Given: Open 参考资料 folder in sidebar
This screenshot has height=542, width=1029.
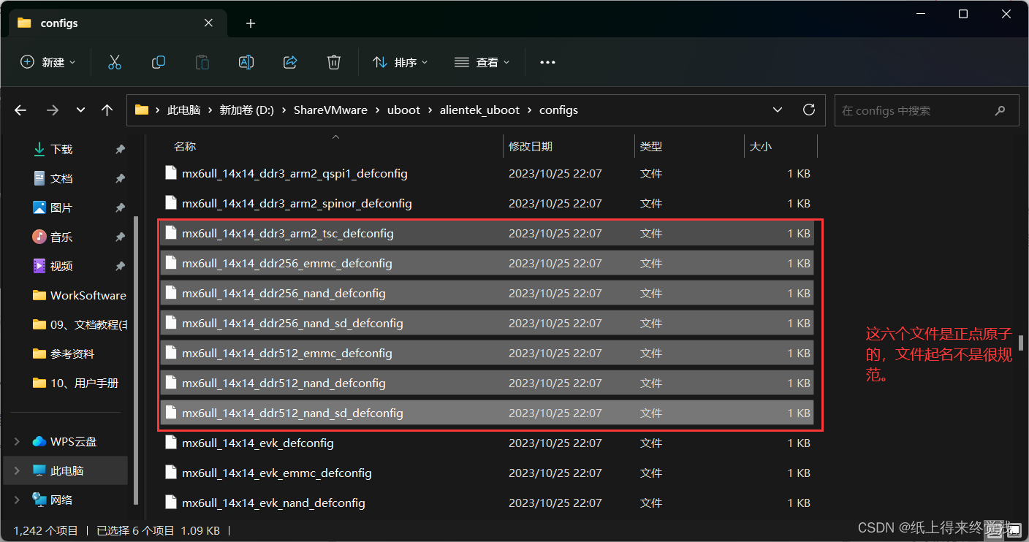Looking at the screenshot, I should click(x=64, y=354).
